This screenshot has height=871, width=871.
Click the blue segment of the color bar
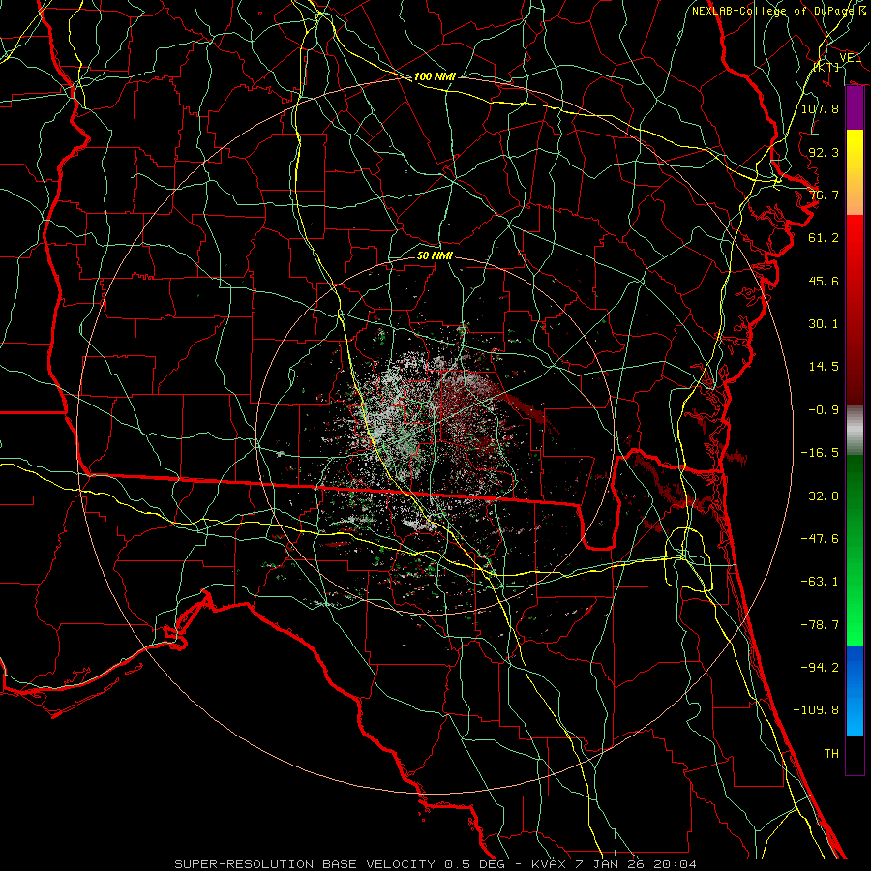point(855,690)
